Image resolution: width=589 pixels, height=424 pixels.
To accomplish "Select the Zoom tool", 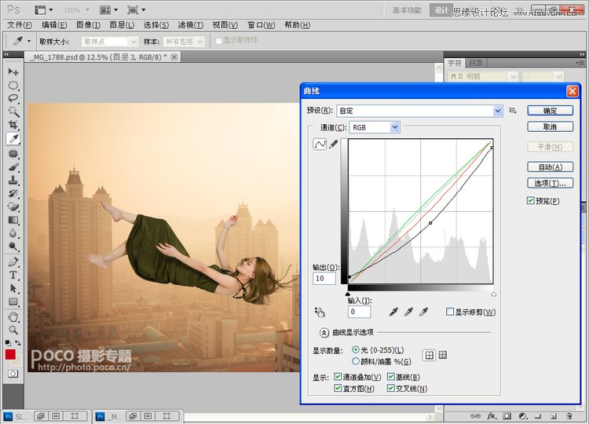I will point(13,330).
